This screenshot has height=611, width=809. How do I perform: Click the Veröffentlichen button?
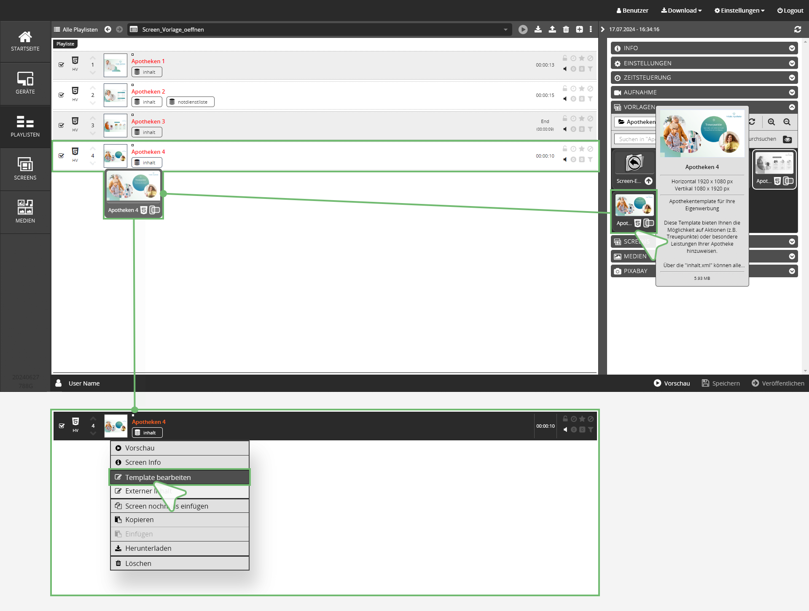[778, 383]
